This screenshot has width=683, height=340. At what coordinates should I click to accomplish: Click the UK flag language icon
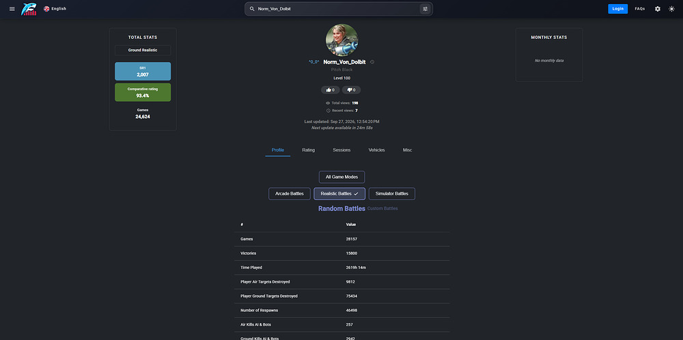46,9
